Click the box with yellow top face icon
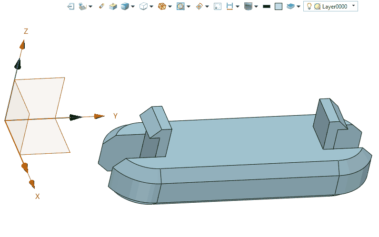This screenshot has width=379, height=237. tap(113, 7)
